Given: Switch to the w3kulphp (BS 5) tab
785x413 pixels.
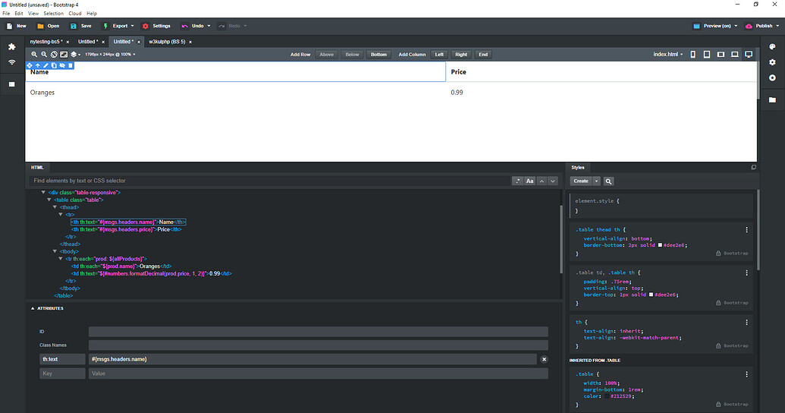Looking at the screenshot, I should 167,42.
